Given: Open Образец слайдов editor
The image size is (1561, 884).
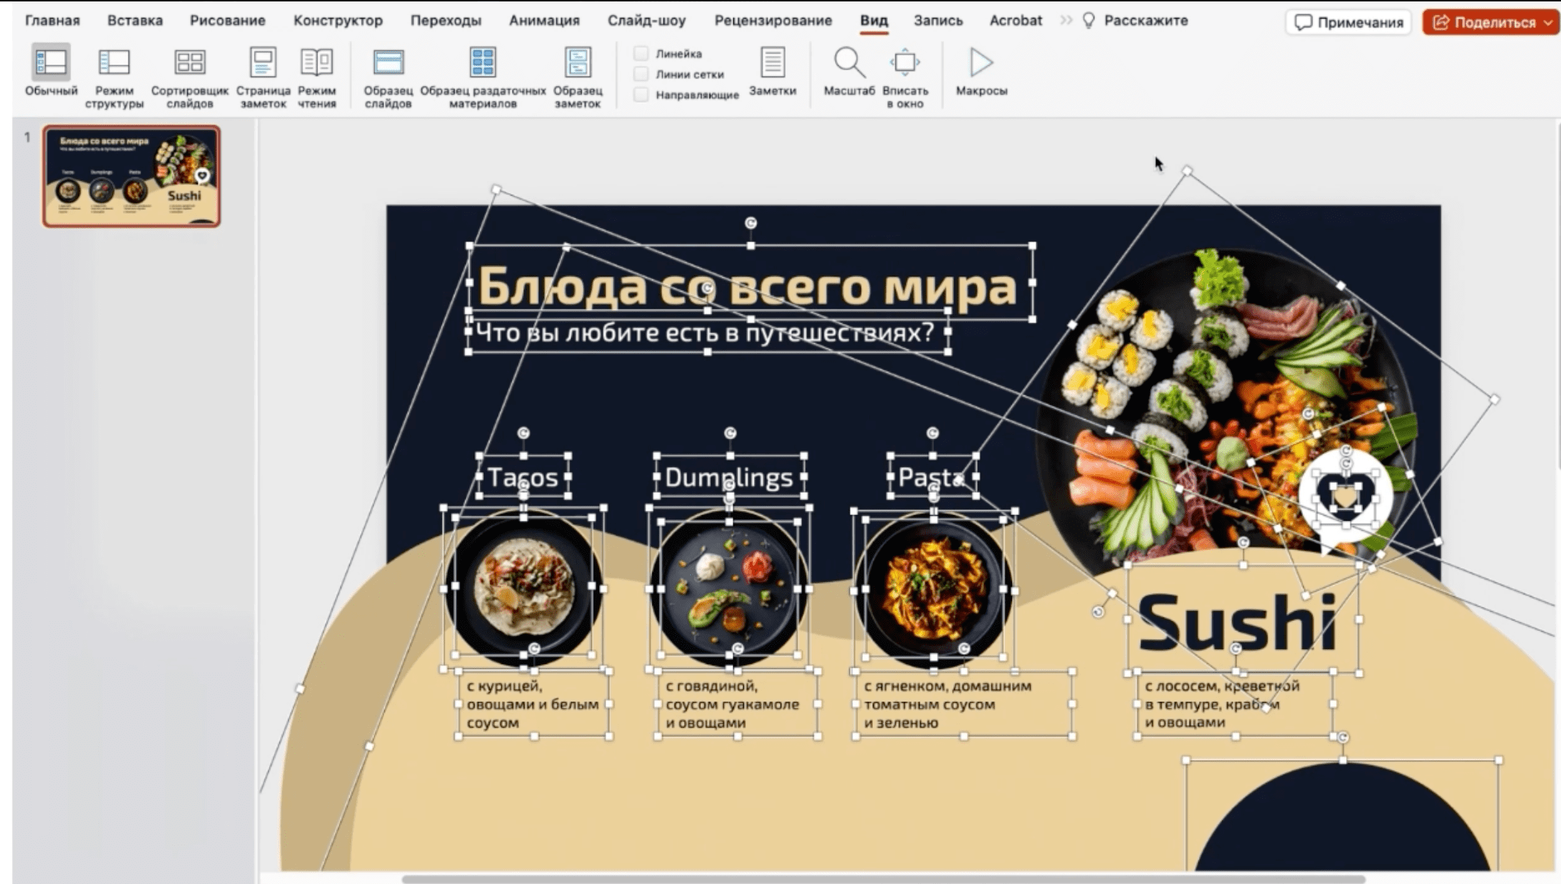Looking at the screenshot, I should tap(387, 72).
